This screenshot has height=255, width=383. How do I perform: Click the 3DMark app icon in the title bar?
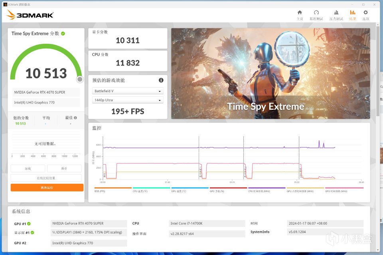[5, 4]
